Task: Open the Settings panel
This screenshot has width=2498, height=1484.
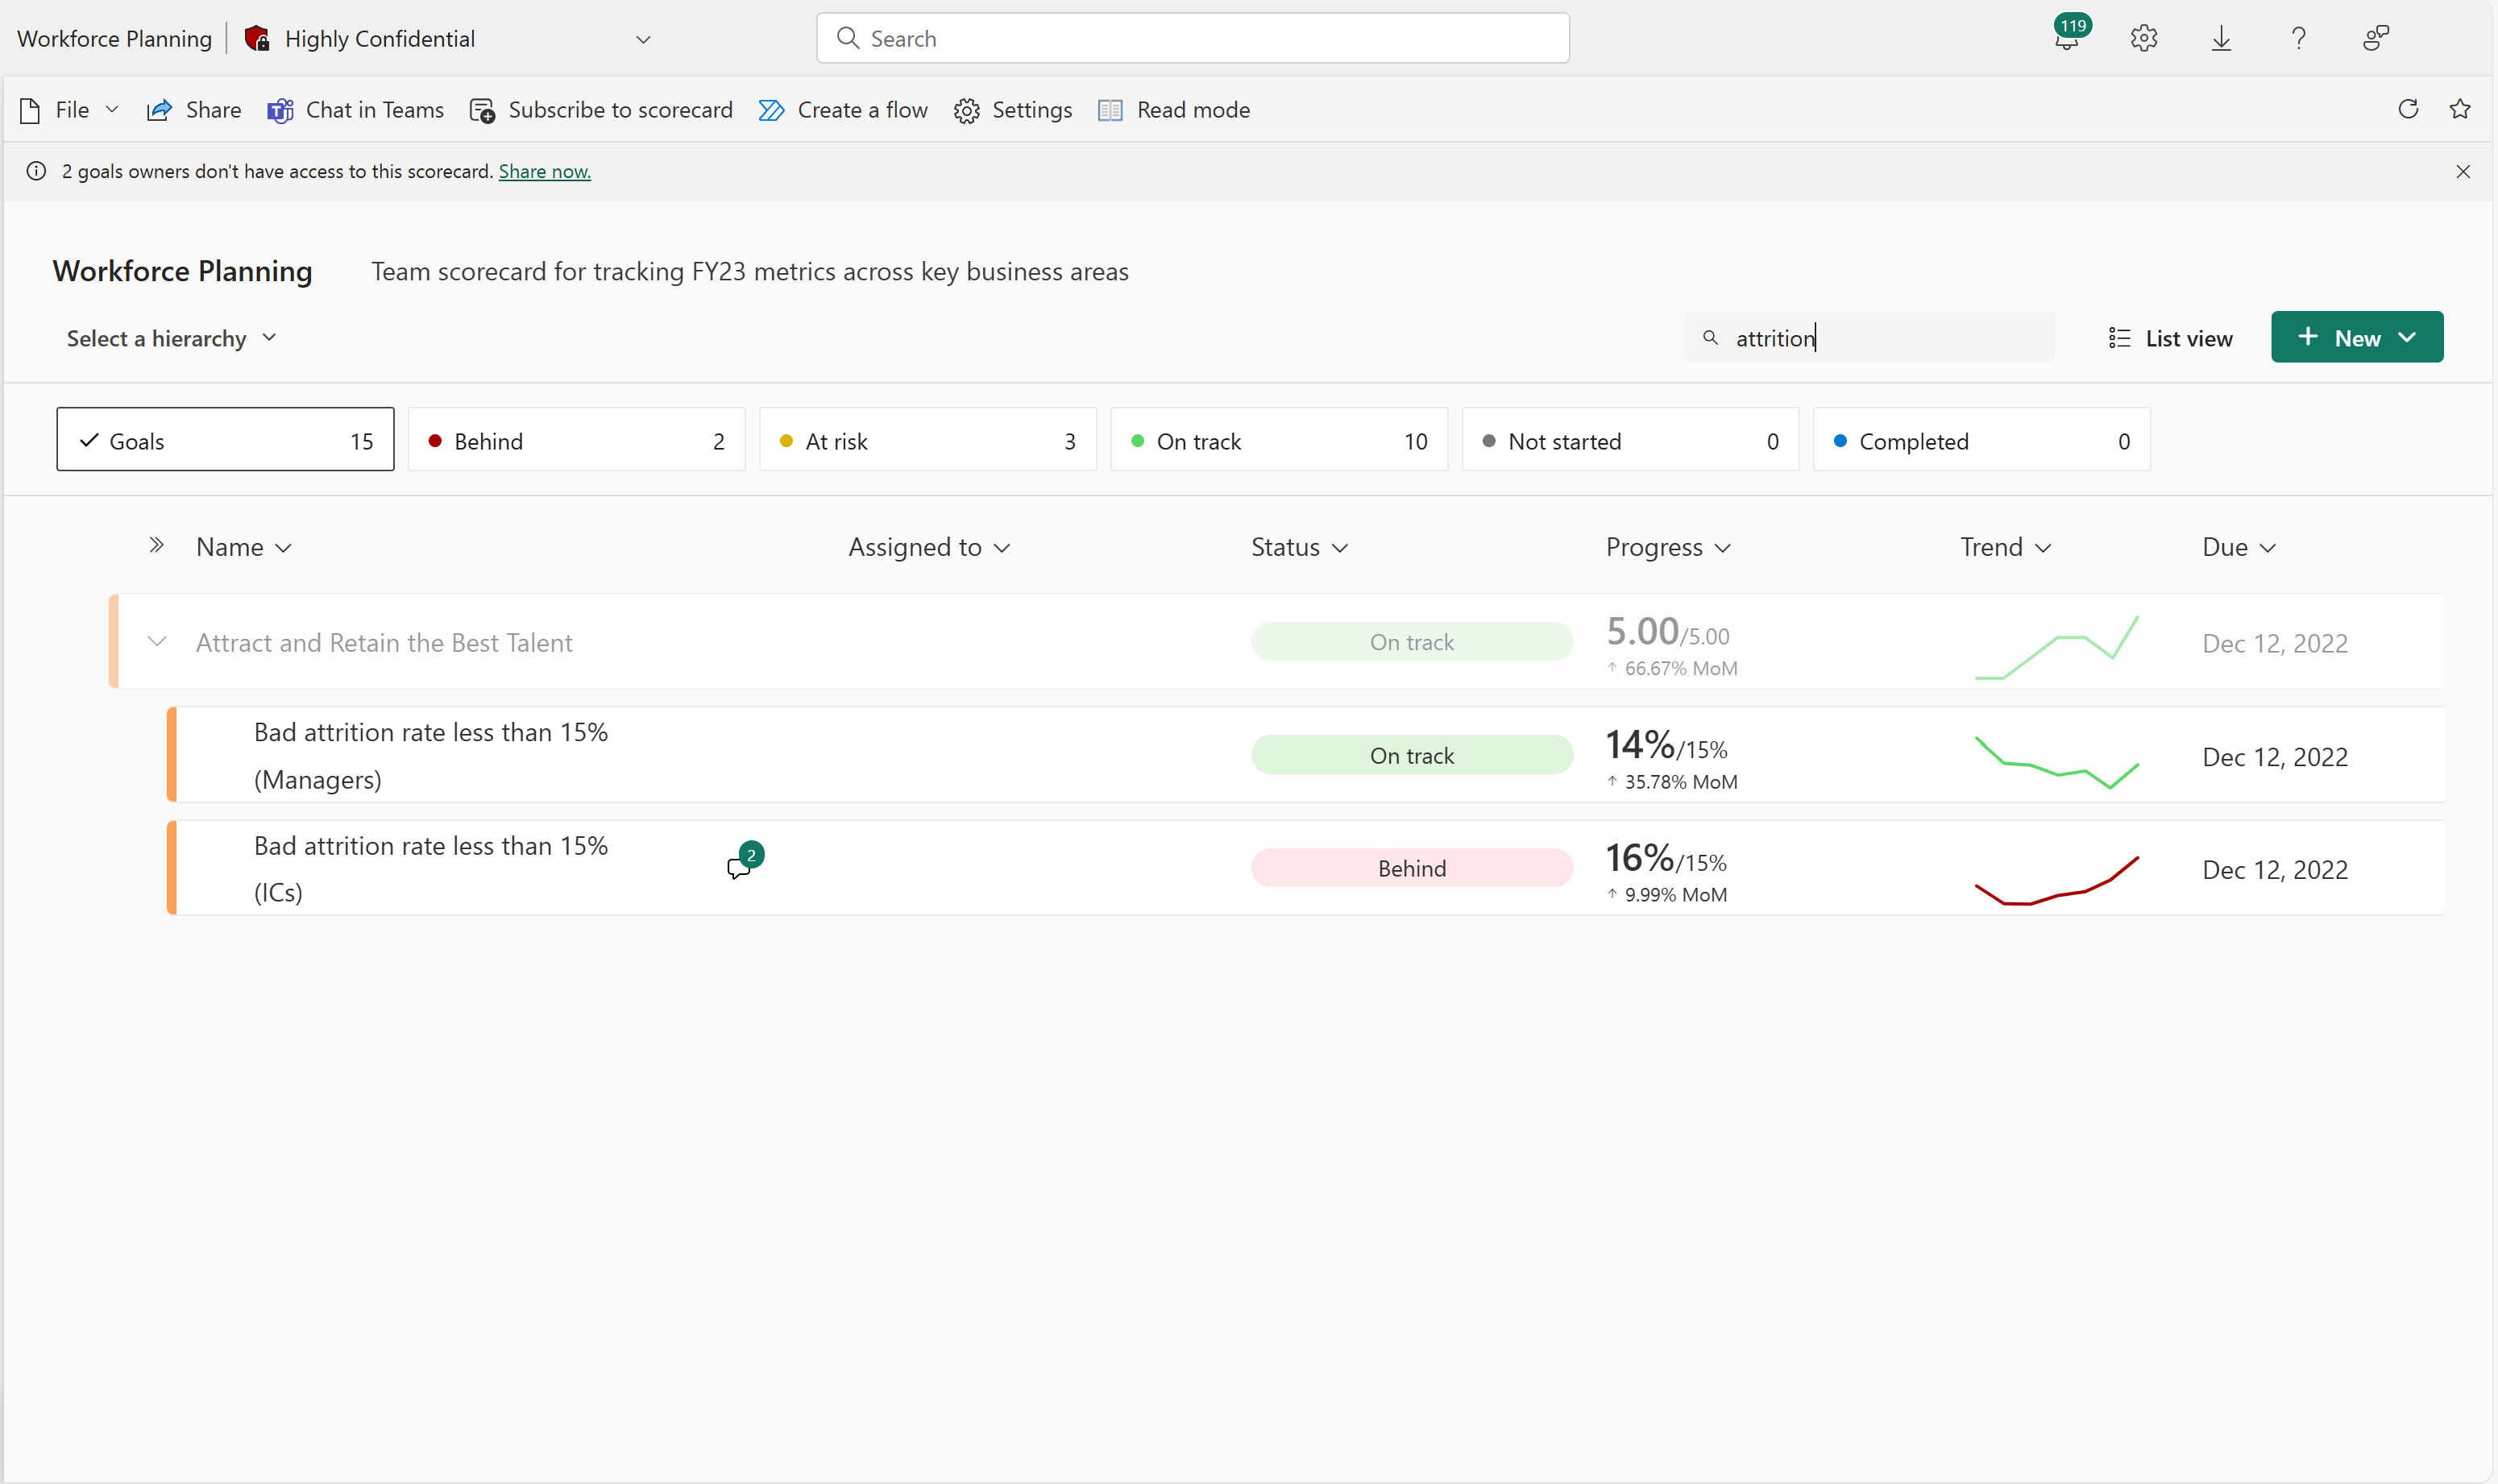Action: click(x=1014, y=108)
